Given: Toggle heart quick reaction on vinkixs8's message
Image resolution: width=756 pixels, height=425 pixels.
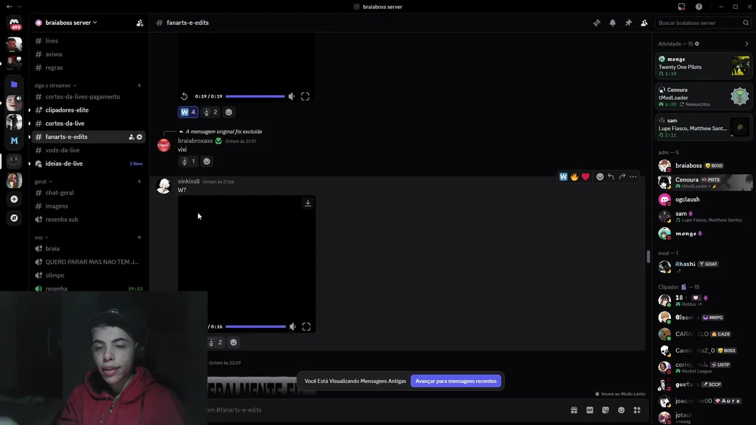Looking at the screenshot, I should [585, 176].
